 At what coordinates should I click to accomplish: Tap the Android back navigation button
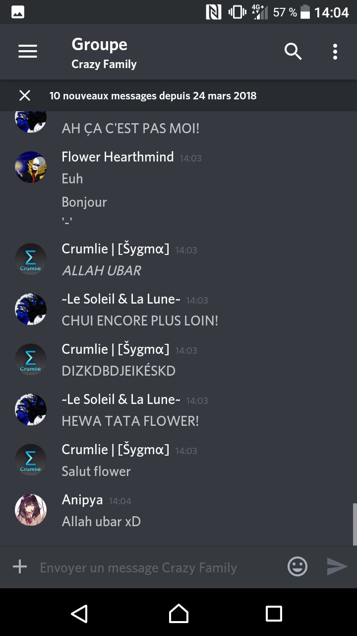79,613
